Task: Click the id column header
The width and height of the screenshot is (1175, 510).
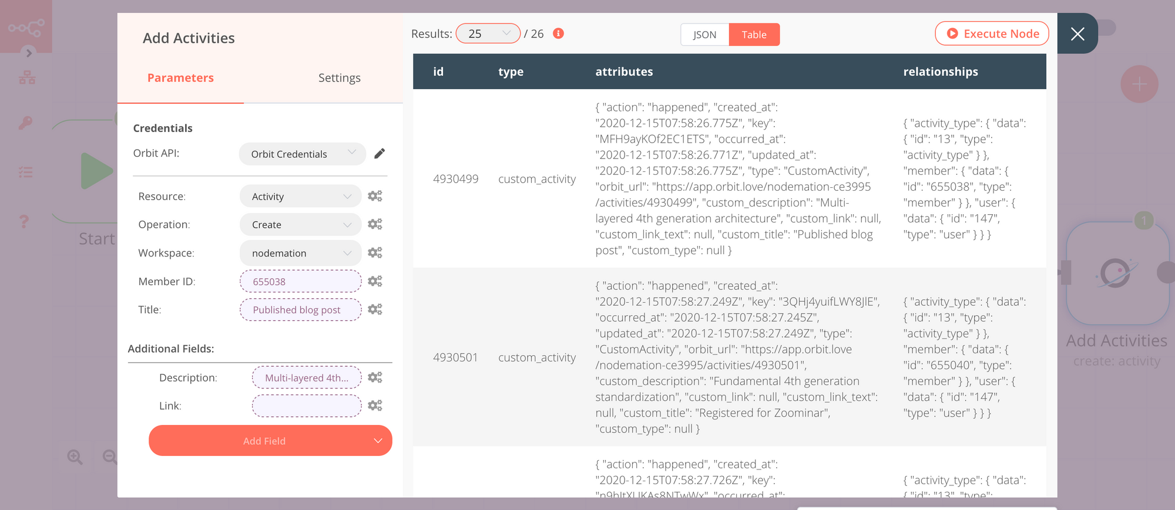Action: point(438,72)
